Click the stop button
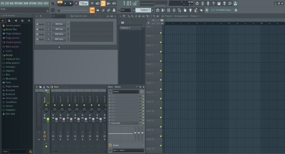This screenshot has height=154, width=285. pos(71,3)
